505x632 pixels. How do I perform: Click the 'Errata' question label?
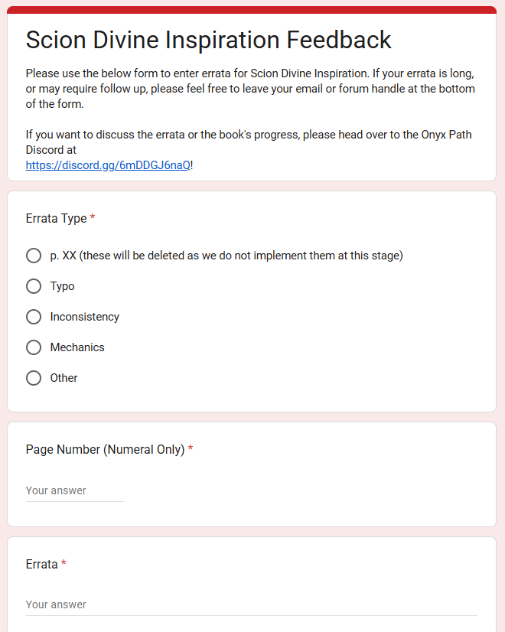[41, 564]
